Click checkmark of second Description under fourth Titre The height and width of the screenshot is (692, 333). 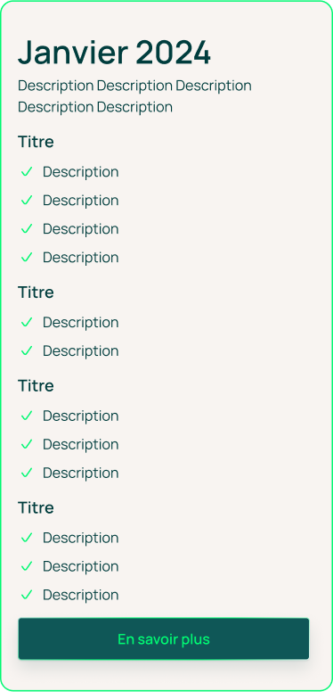point(27,566)
